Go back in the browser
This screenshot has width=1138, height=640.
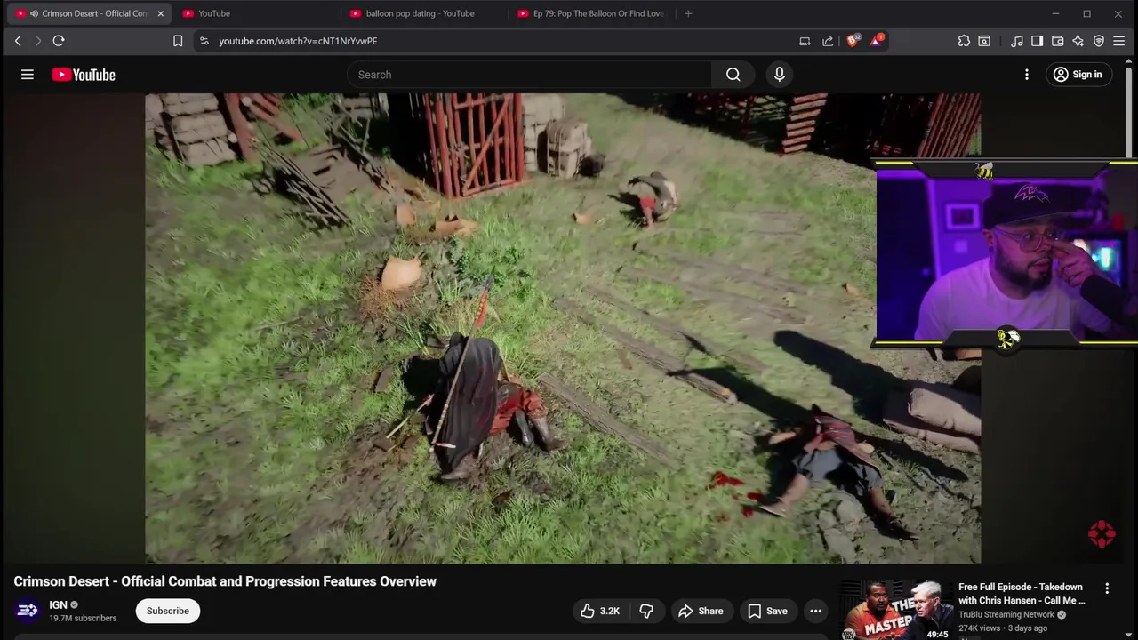(x=18, y=41)
